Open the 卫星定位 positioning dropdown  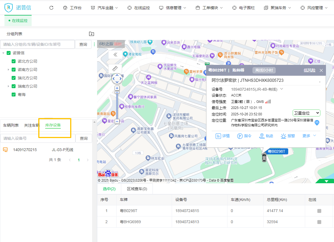306,113
